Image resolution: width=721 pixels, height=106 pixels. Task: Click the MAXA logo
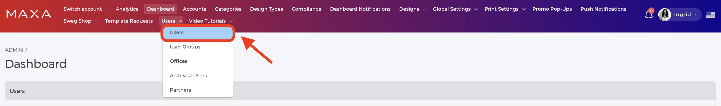pyautogui.click(x=29, y=14)
